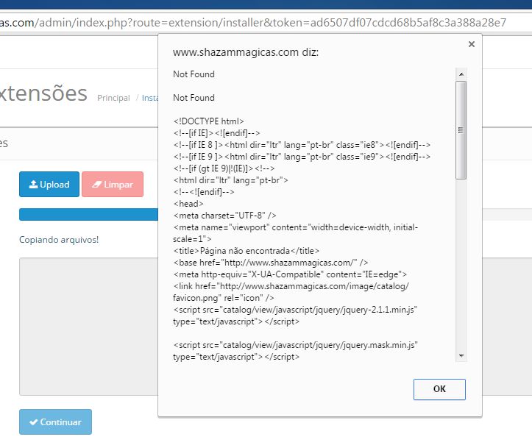532x448 pixels.
Task: Click the blue upload progress bar
Action: coord(88,214)
